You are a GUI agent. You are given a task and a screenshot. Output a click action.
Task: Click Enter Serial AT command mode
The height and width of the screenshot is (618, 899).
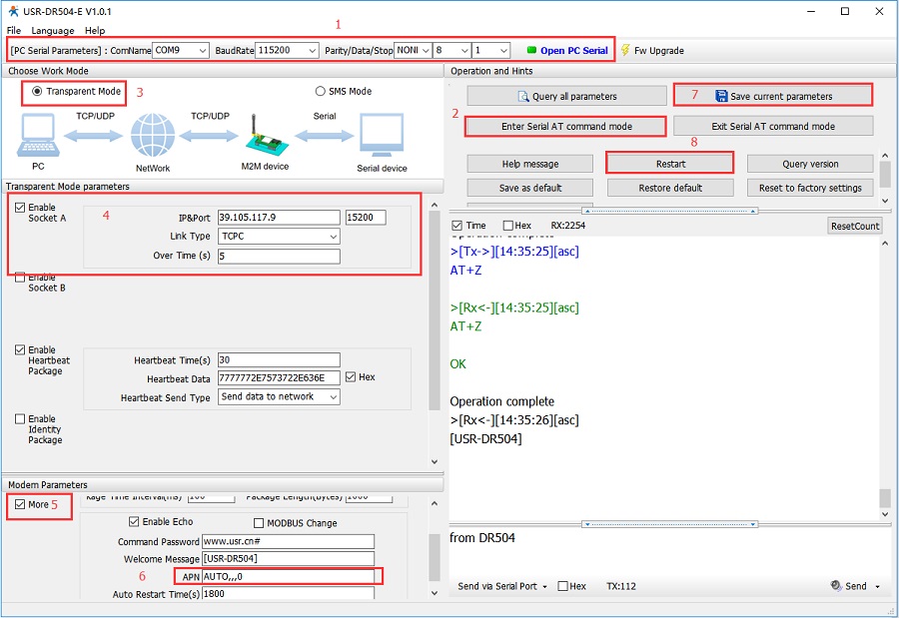tap(566, 126)
